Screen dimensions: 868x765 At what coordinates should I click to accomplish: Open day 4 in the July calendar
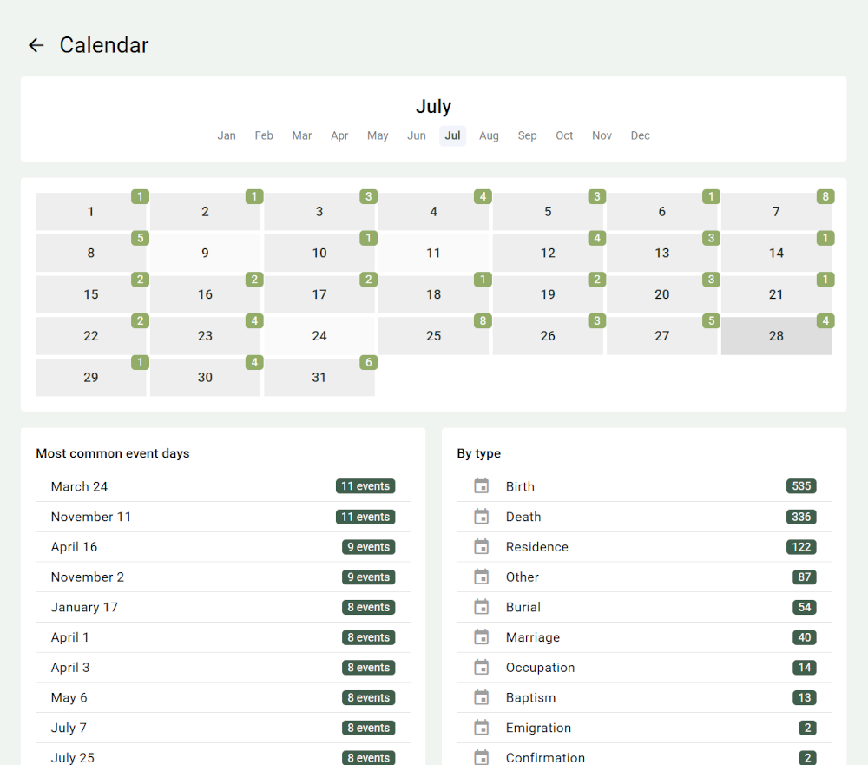pyautogui.click(x=433, y=212)
